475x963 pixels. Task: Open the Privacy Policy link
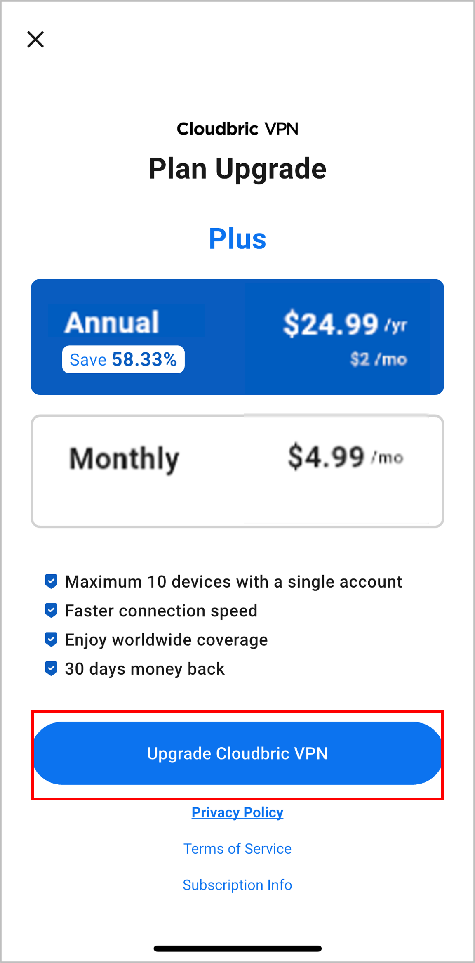pos(237,812)
